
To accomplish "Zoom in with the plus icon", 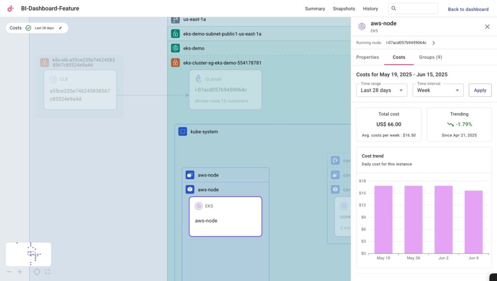I will 20,272.
